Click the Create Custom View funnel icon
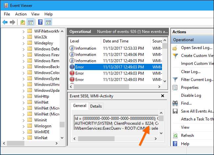214x155 pixels. pyautogui.click(x=175, y=56)
